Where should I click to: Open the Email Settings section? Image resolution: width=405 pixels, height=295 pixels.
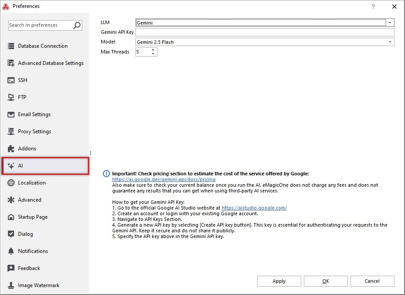(x=33, y=114)
